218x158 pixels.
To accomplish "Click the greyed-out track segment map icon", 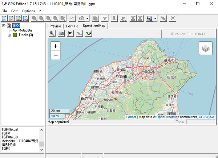I will 79,33.
